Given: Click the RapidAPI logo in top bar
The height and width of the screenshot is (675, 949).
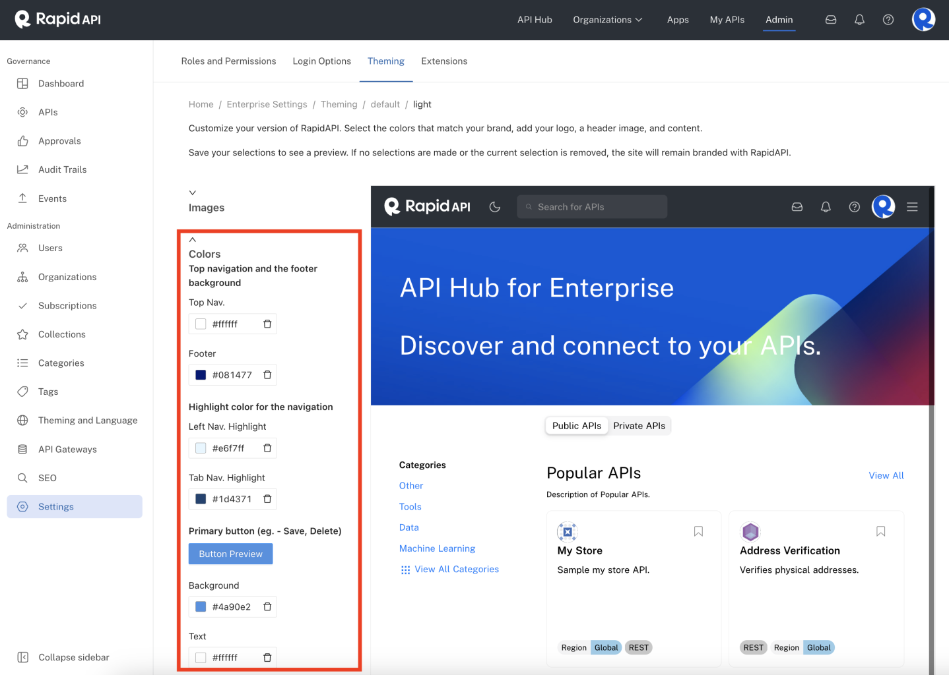Looking at the screenshot, I should 58,19.
